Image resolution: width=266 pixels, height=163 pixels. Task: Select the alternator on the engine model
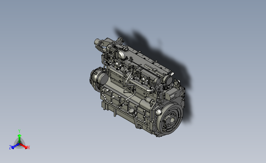(x=99, y=78)
